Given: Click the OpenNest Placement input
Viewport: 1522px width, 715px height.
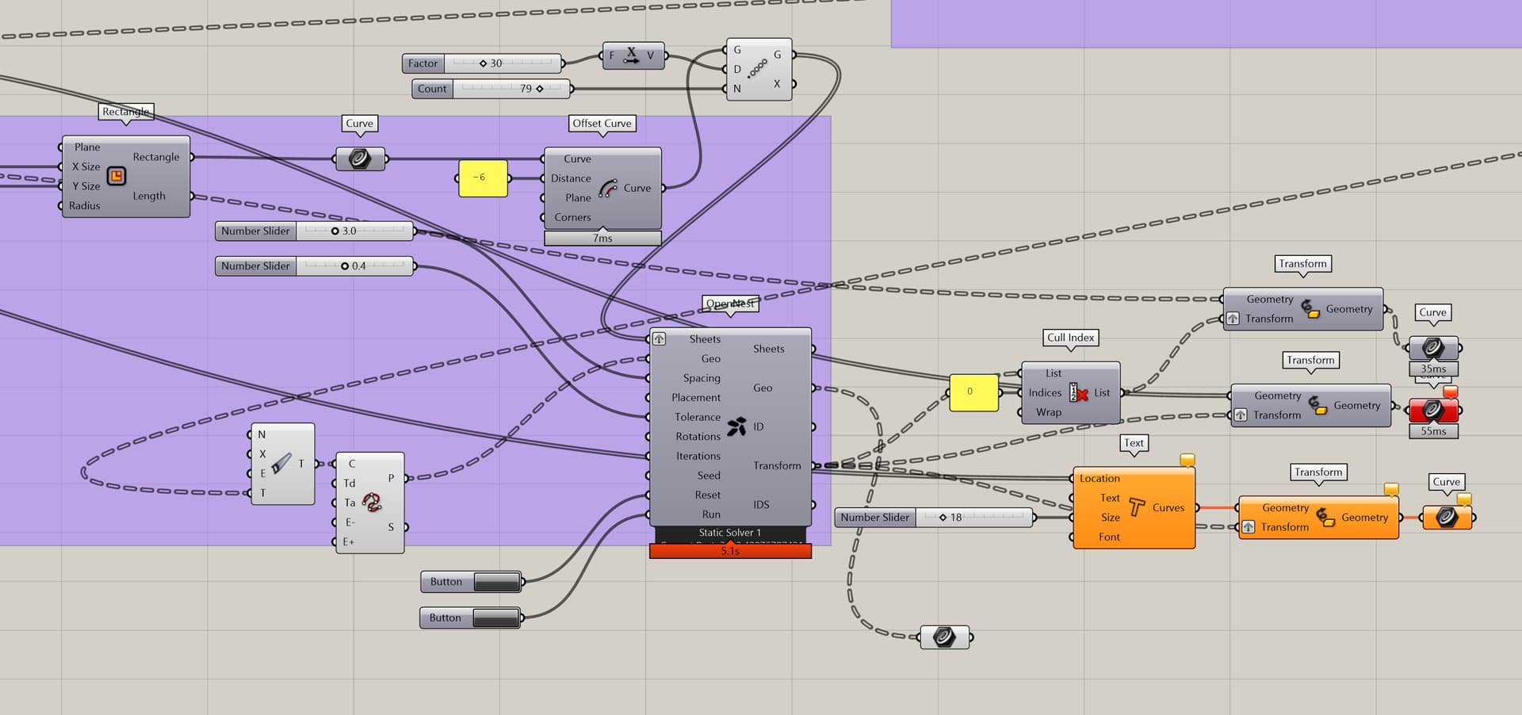Looking at the screenshot, I should [696, 398].
